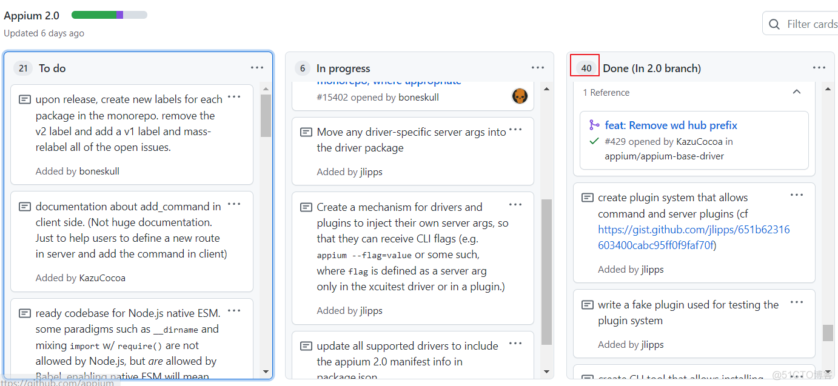Click the note icon on 'Move any driver-specific server args' card
This screenshot has width=838, height=386.
click(x=306, y=131)
